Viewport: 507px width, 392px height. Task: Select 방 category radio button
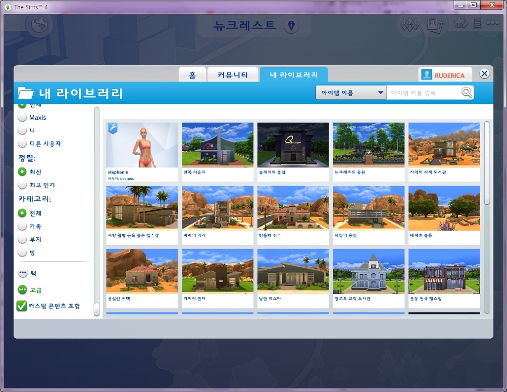point(22,252)
